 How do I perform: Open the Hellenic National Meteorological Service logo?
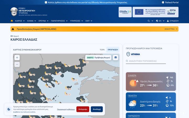tap(29, 12)
